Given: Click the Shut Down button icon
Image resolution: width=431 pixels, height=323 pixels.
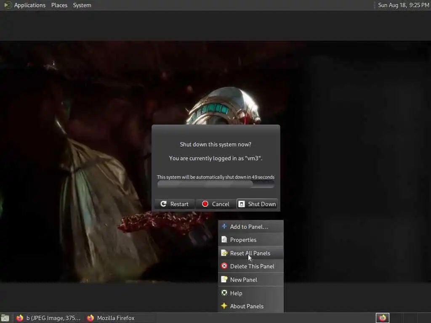Looking at the screenshot, I should click(241, 204).
